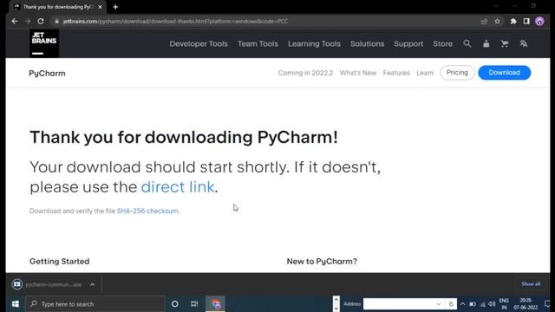
Task: Click the JetBrains logo
Action: click(44, 43)
